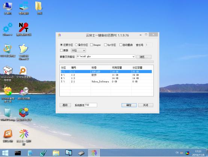The height and width of the screenshot is (157, 208).
Task: Tick the 原版 checkbox
Action: [x=64, y=50]
